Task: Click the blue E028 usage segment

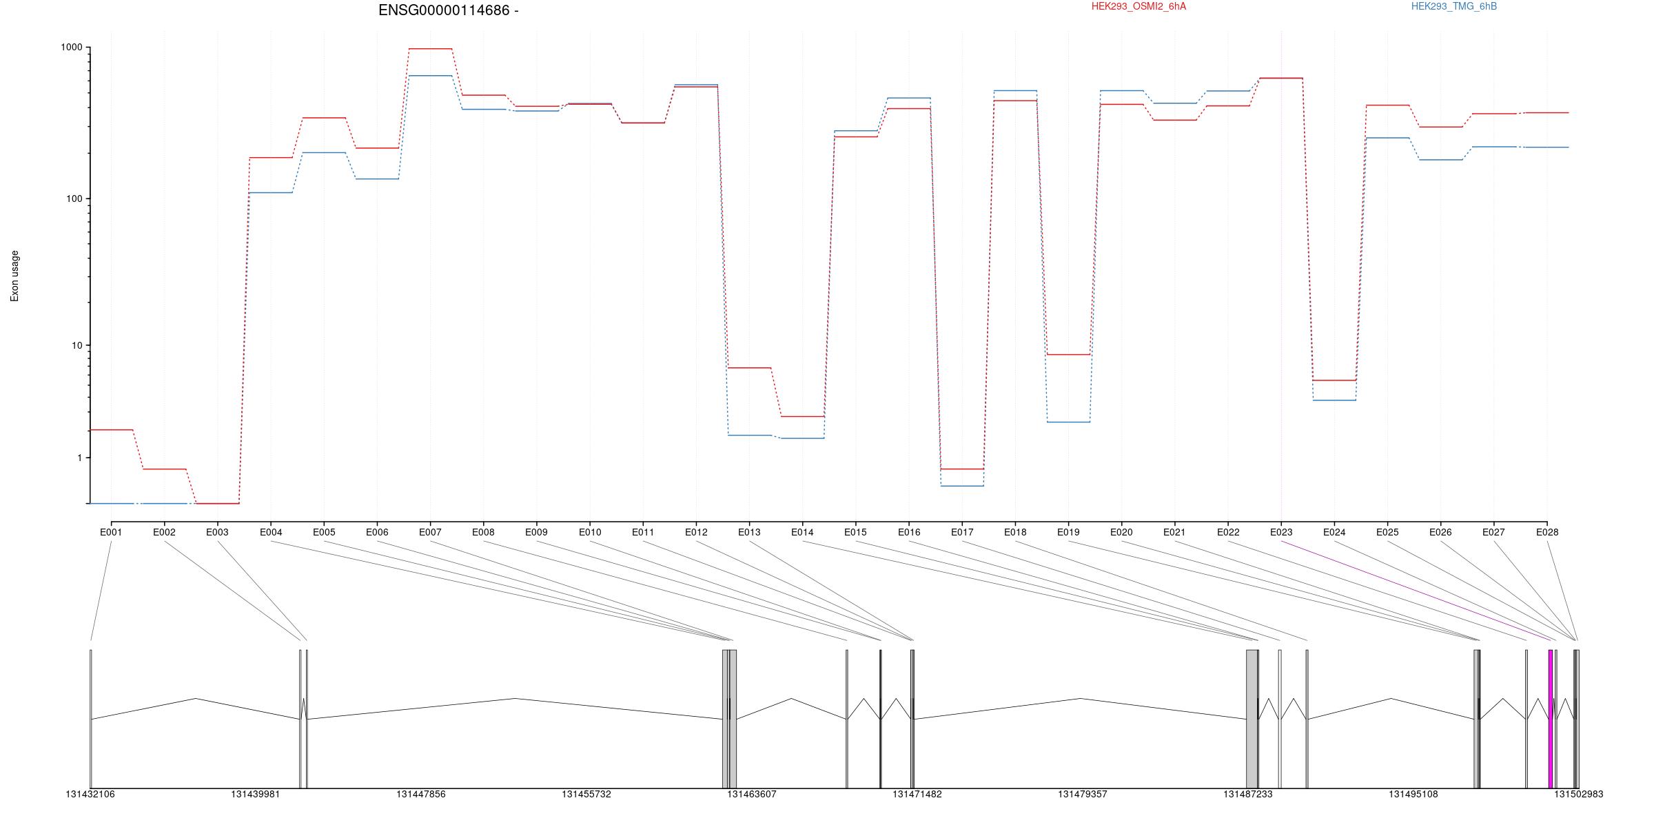Action: point(1547,147)
